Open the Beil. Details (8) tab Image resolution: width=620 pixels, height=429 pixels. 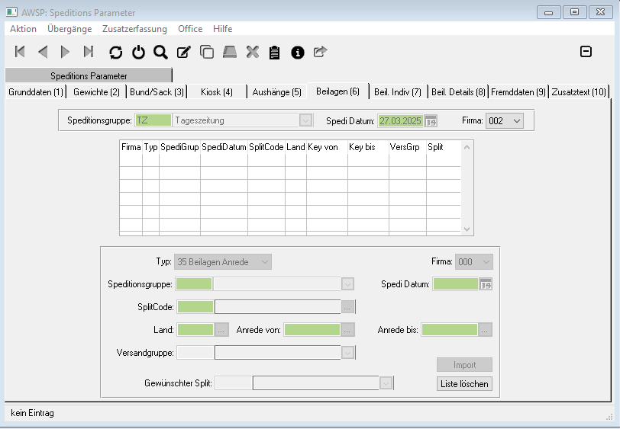458,92
